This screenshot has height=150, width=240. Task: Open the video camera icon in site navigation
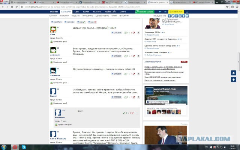160,12
